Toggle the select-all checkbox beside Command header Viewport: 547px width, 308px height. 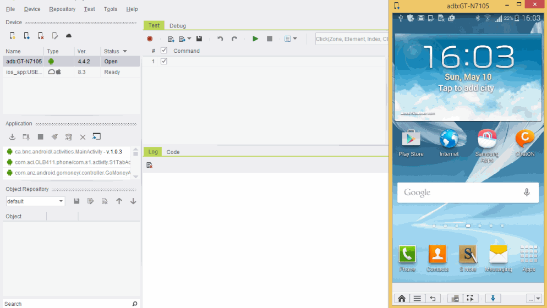click(163, 51)
